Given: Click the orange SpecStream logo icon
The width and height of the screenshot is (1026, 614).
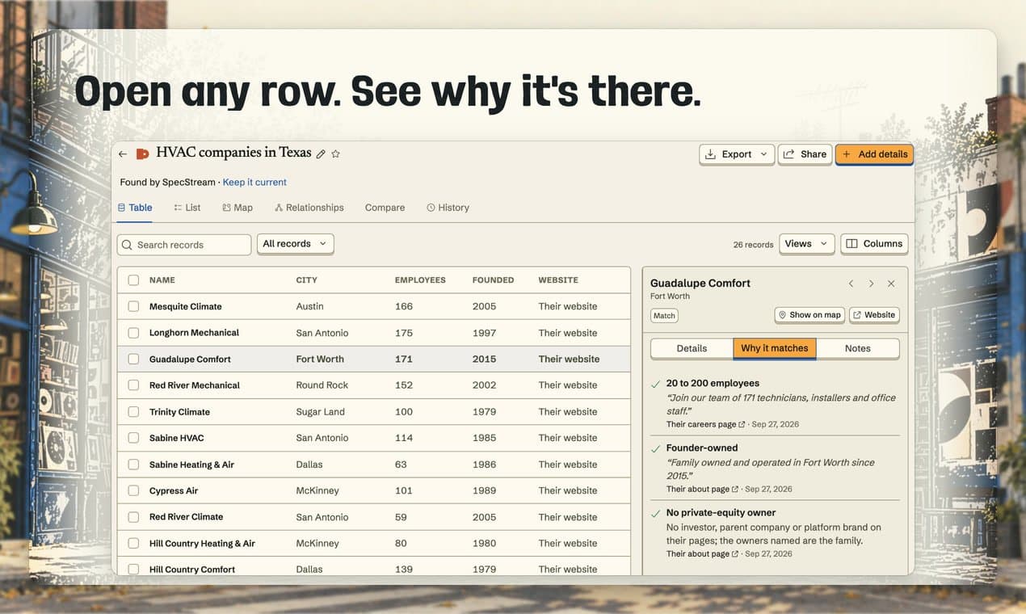Looking at the screenshot, I should pos(142,153).
